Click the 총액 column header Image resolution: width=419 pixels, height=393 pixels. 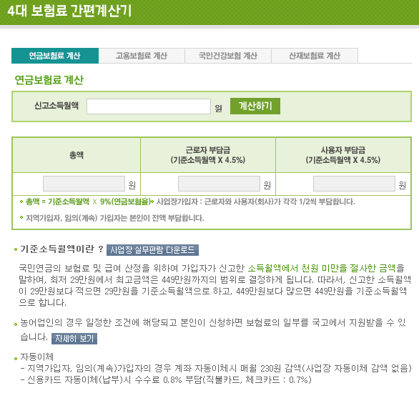tap(77, 155)
